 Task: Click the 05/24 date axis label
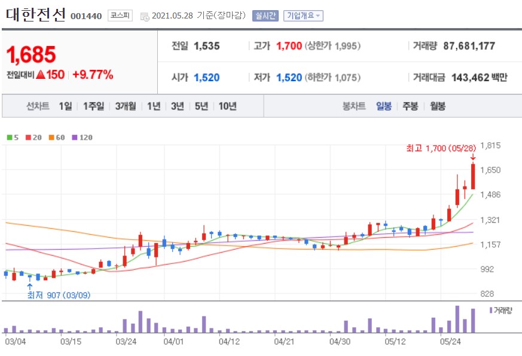(x=450, y=341)
